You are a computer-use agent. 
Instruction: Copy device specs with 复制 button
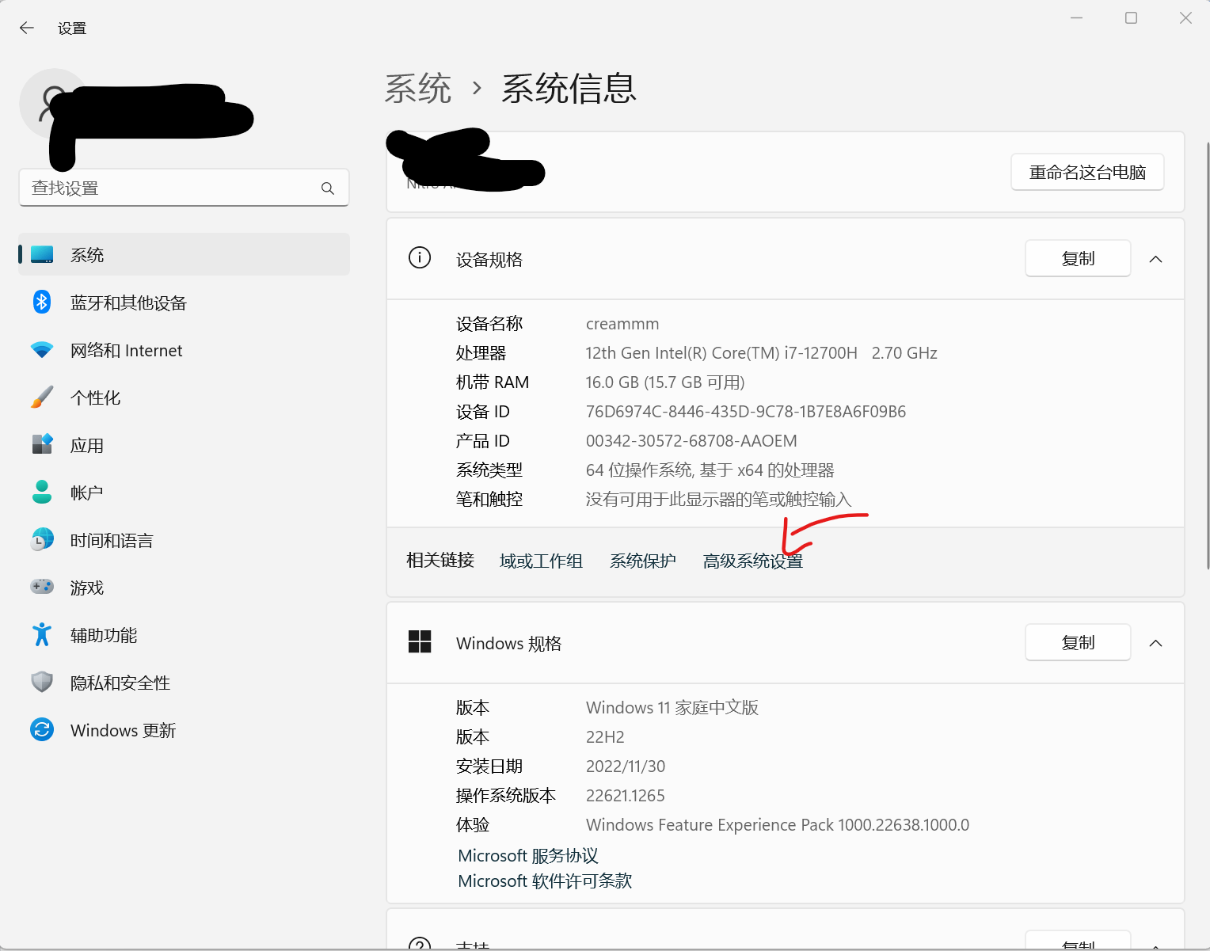(1077, 259)
